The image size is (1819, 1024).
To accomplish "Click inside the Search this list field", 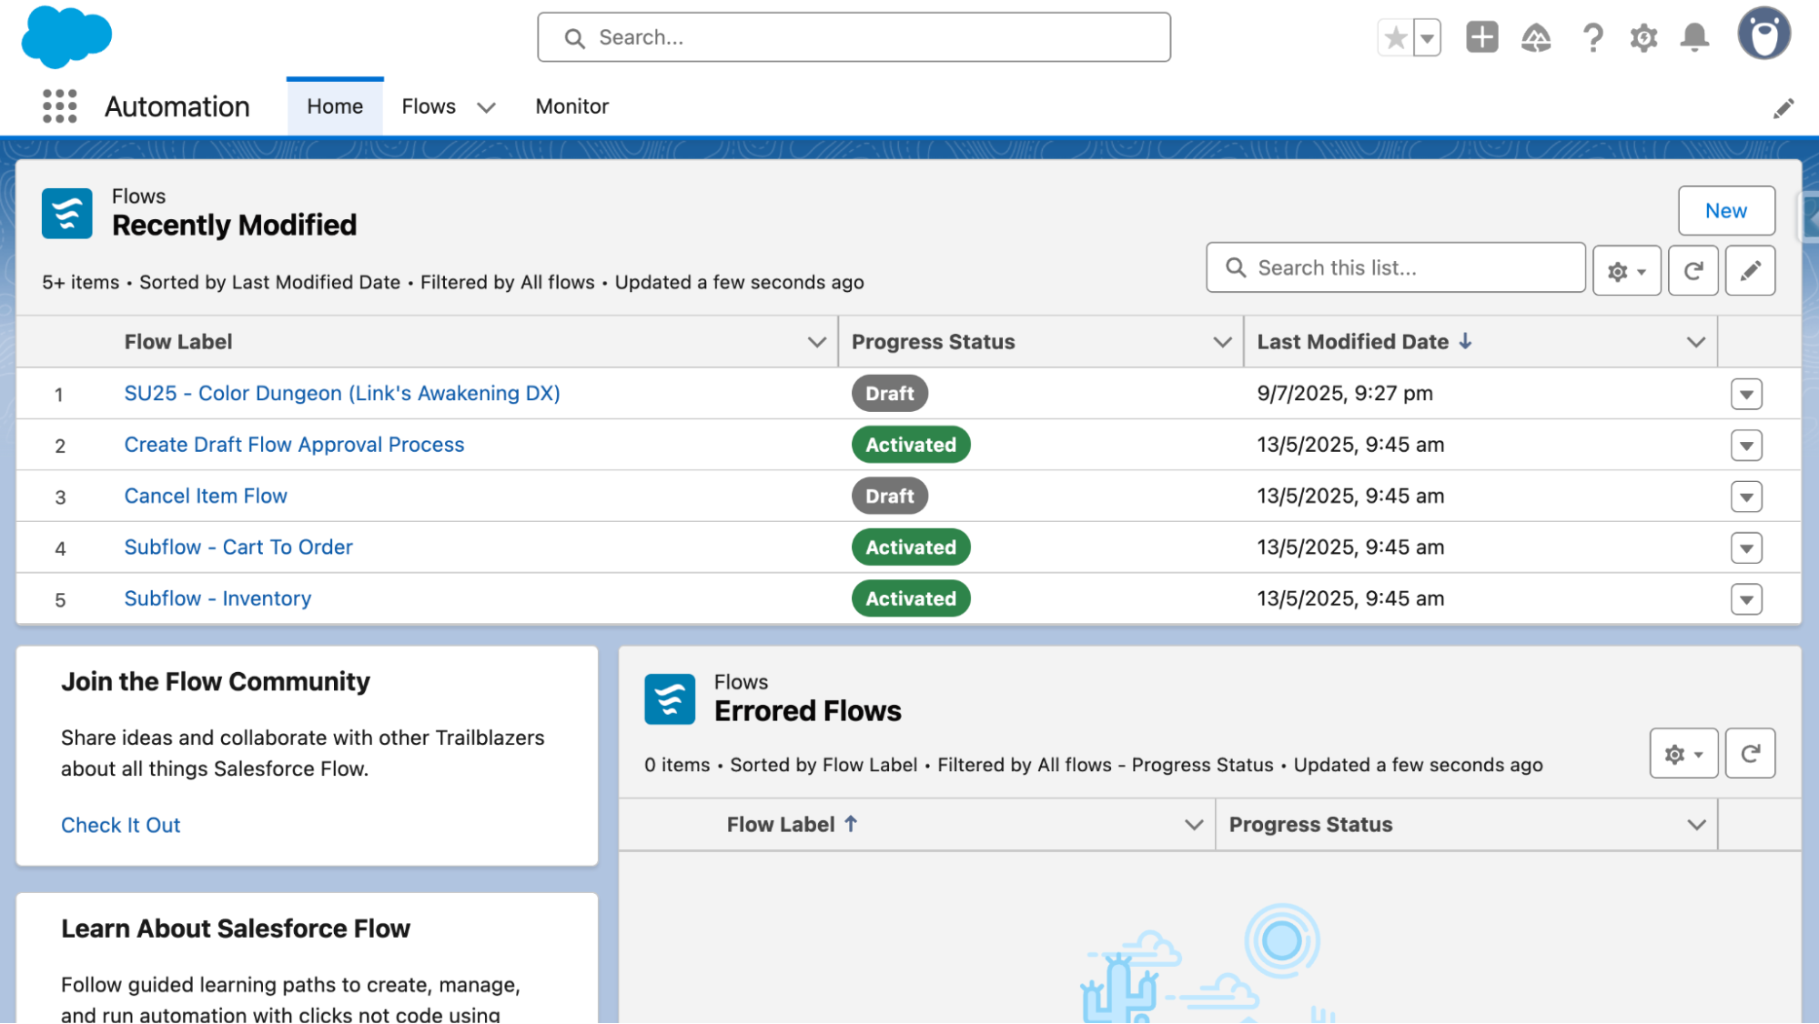I will coord(1396,267).
